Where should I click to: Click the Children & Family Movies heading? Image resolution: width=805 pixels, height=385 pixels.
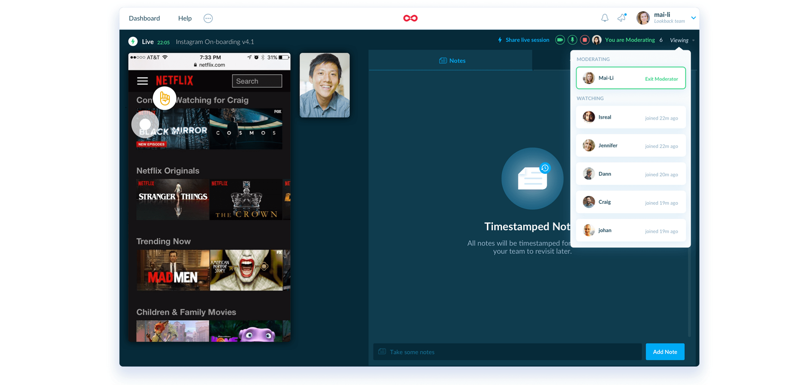(186, 312)
